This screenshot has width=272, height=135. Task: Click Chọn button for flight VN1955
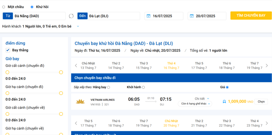(261, 102)
